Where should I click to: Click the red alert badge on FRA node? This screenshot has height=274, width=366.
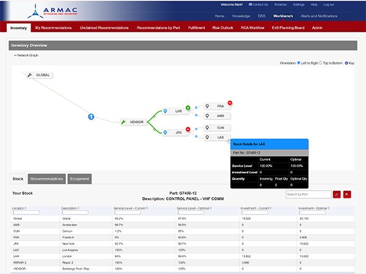[230, 103]
